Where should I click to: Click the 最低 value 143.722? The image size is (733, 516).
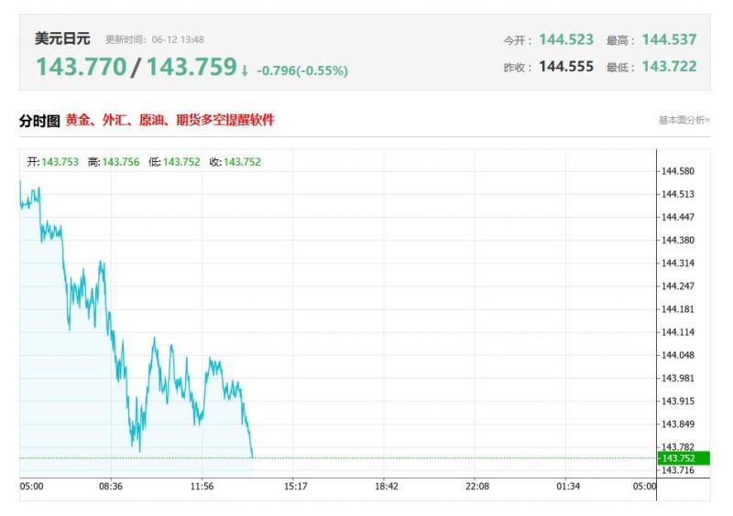pyautogui.click(x=669, y=66)
